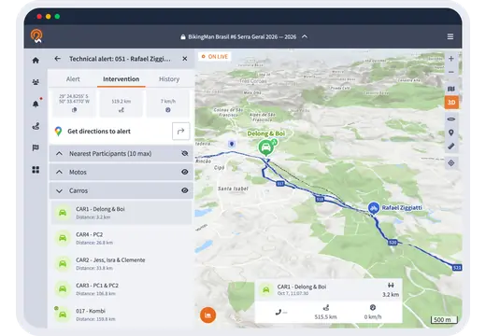Collapse the Carros section chevron
Screen dimensions: 486x336
click(59, 190)
